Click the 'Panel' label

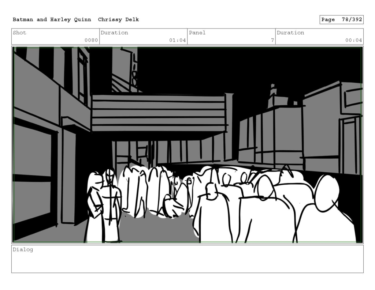pos(197,33)
